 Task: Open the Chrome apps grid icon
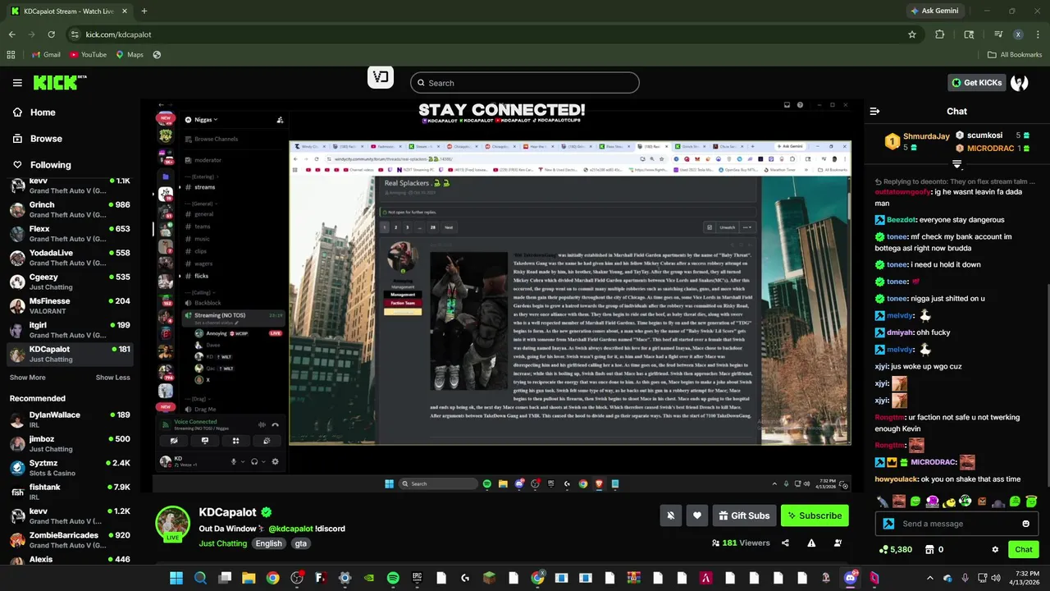11,55
